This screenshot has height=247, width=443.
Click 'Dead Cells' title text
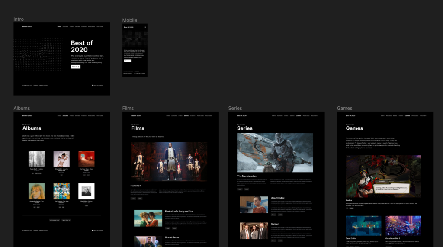click(350, 238)
